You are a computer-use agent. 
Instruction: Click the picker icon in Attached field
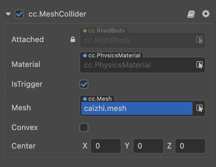coord(199,40)
